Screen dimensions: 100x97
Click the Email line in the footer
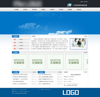(21, 91)
